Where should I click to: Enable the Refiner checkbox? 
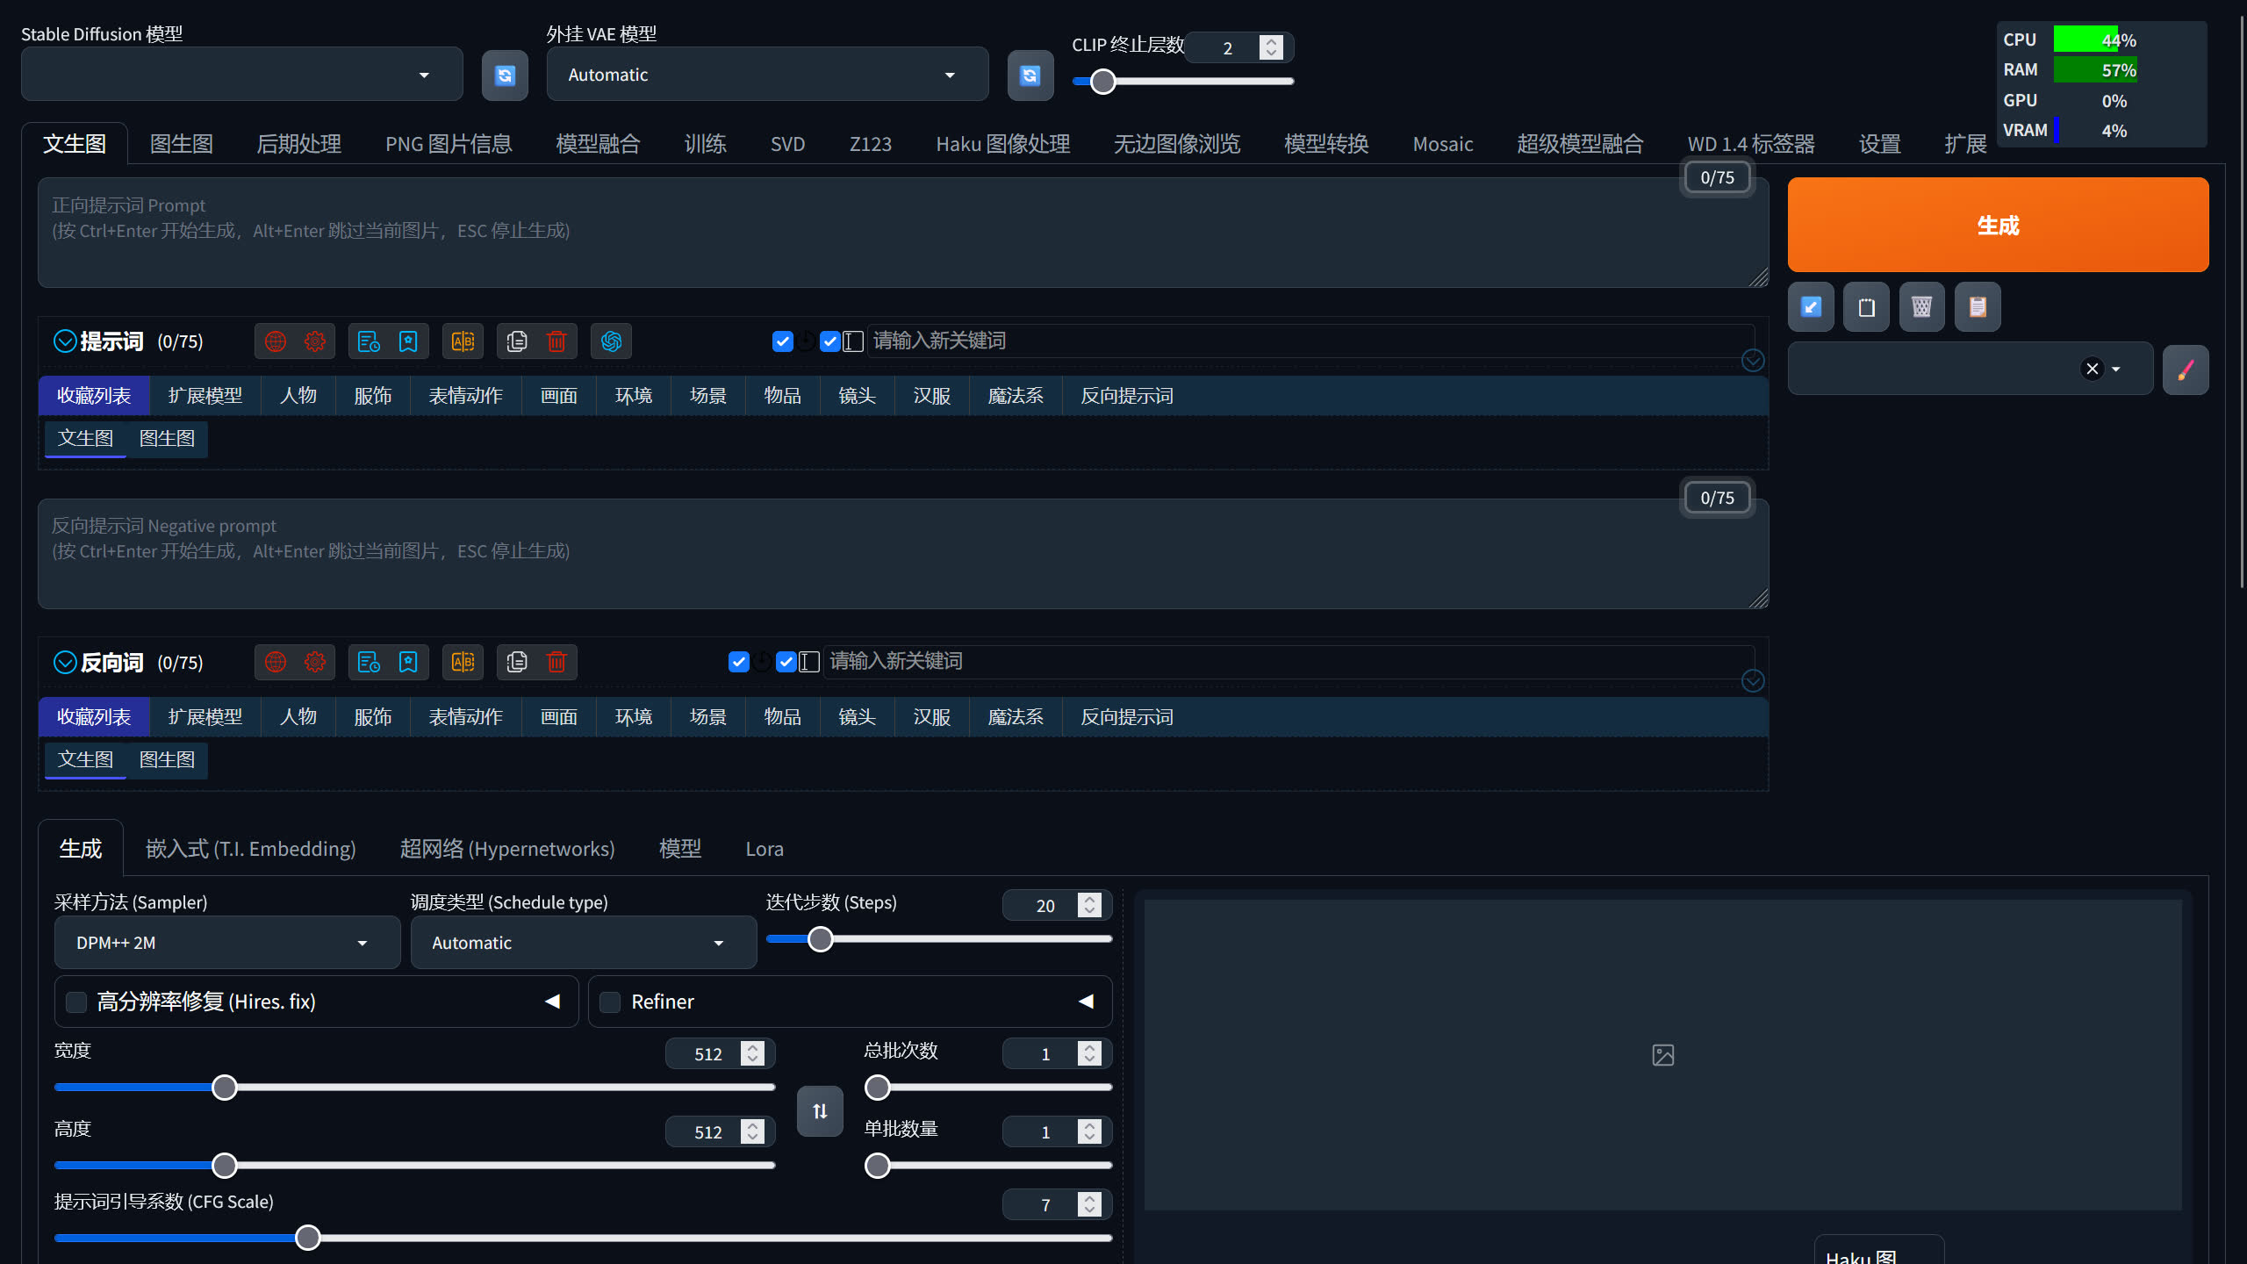pyautogui.click(x=610, y=1002)
